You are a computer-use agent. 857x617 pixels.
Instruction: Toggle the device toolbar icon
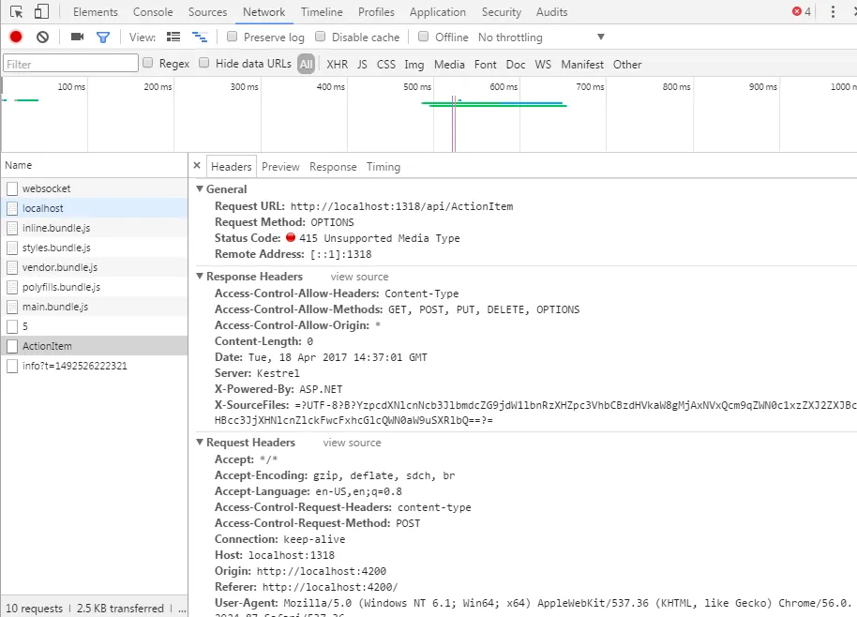[x=41, y=11]
